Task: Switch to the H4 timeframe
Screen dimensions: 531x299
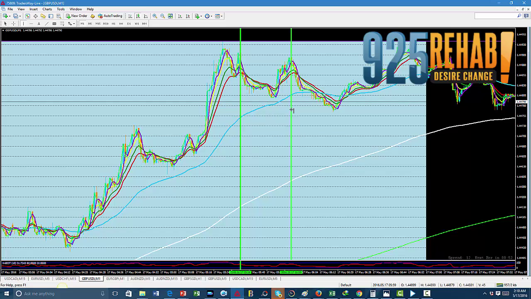Action: 121,24
